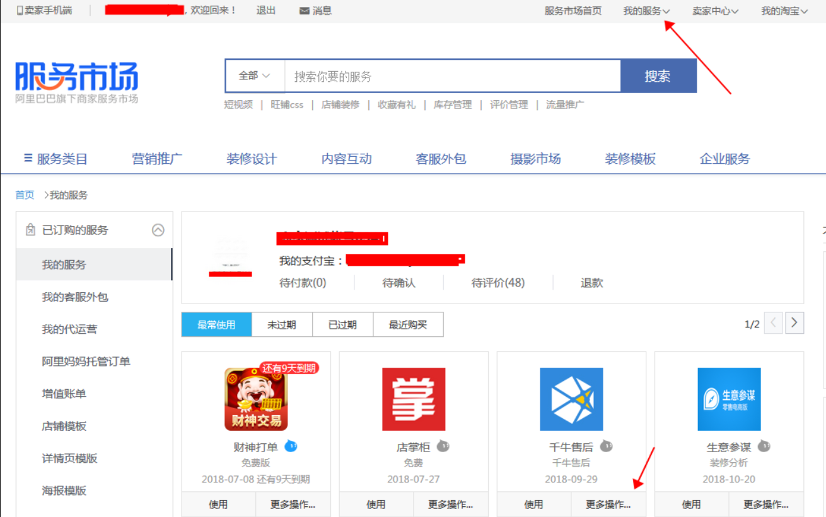Image resolution: width=826 pixels, height=517 pixels.
Task: Switch to the 最近购买 tab
Action: coord(408,325)
